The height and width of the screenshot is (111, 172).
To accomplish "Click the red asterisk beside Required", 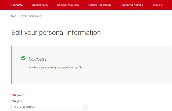I will click(12, 95).
